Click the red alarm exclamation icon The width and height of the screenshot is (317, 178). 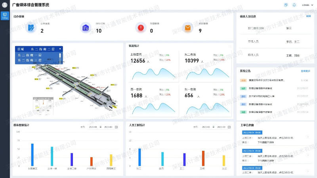140,28
